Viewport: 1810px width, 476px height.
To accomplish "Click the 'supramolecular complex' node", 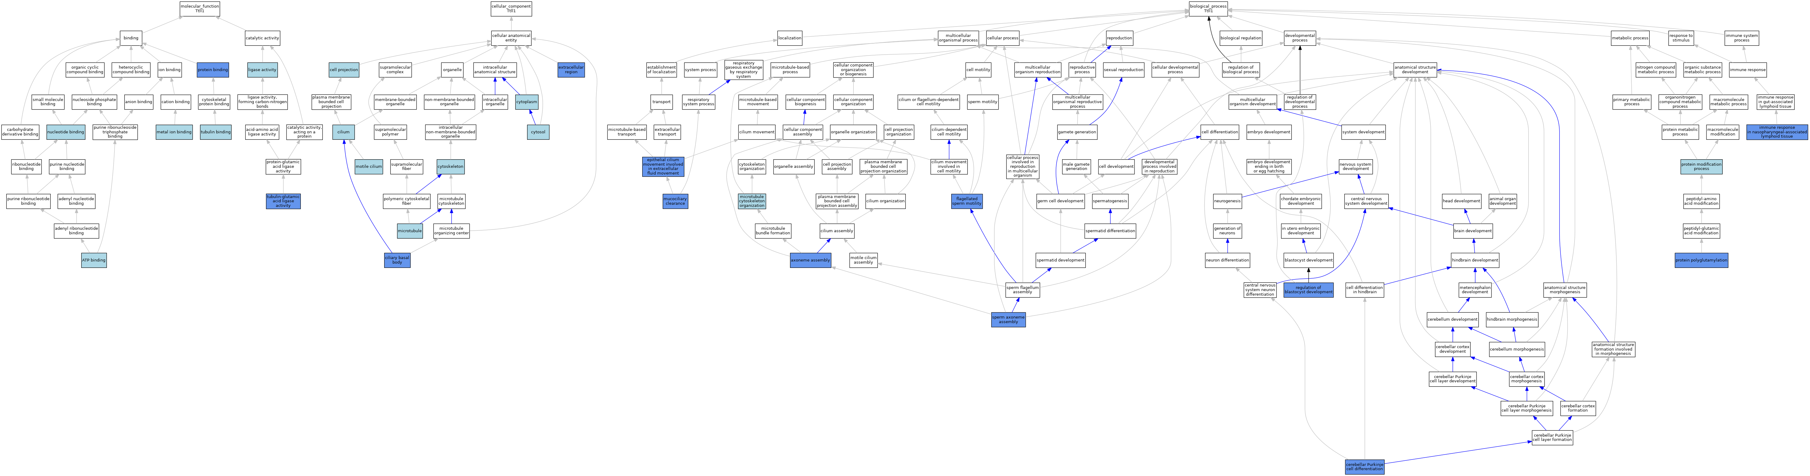I will (395, 70).
